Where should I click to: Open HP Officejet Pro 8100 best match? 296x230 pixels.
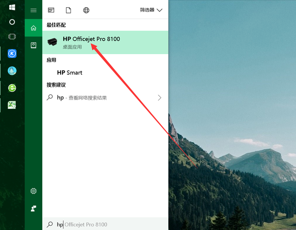click(x=106, y=43)
